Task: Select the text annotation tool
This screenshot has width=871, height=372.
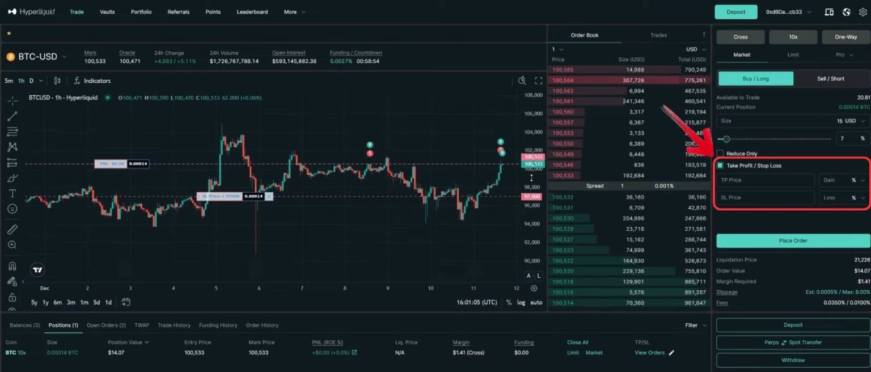Action: (11, 193)
